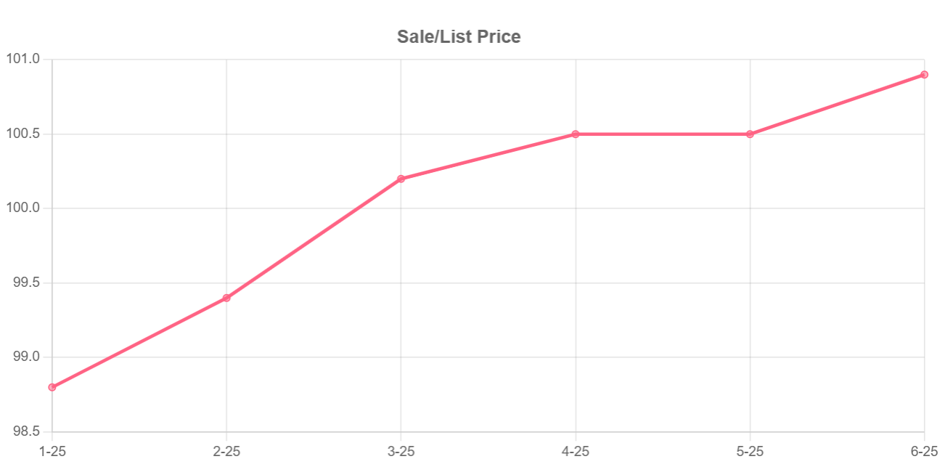The height and width of the screenshot is (467, 945).
Task: Click the 1-25 x-axis label
Action: pyautogui.click(x=52, y=452)
